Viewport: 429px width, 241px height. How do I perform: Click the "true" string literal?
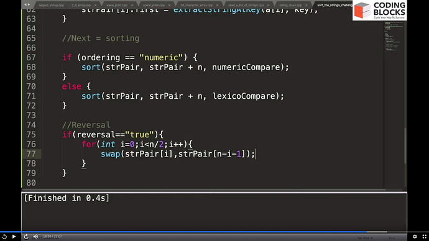(x=139, y=134)
